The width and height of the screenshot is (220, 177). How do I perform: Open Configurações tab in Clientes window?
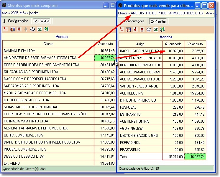pyautogui.click(x=16, y=21)
